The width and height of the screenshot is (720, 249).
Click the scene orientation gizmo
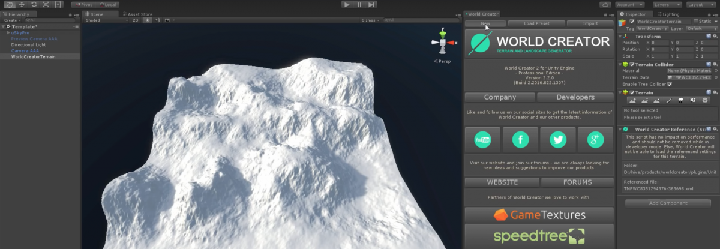click(443, 41)
